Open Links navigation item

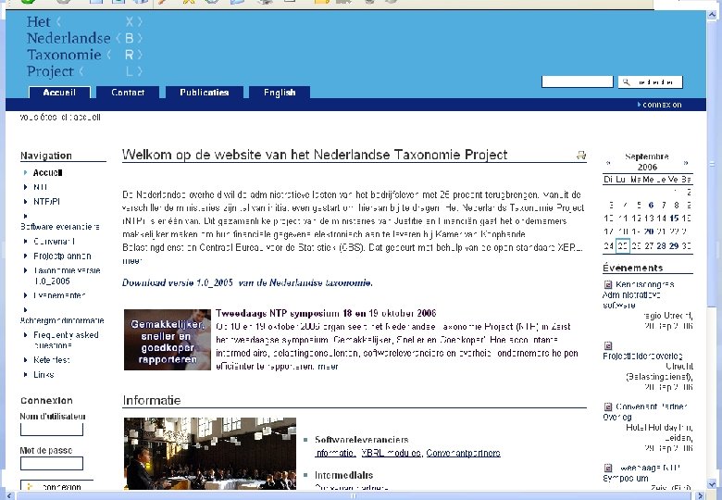44,374
